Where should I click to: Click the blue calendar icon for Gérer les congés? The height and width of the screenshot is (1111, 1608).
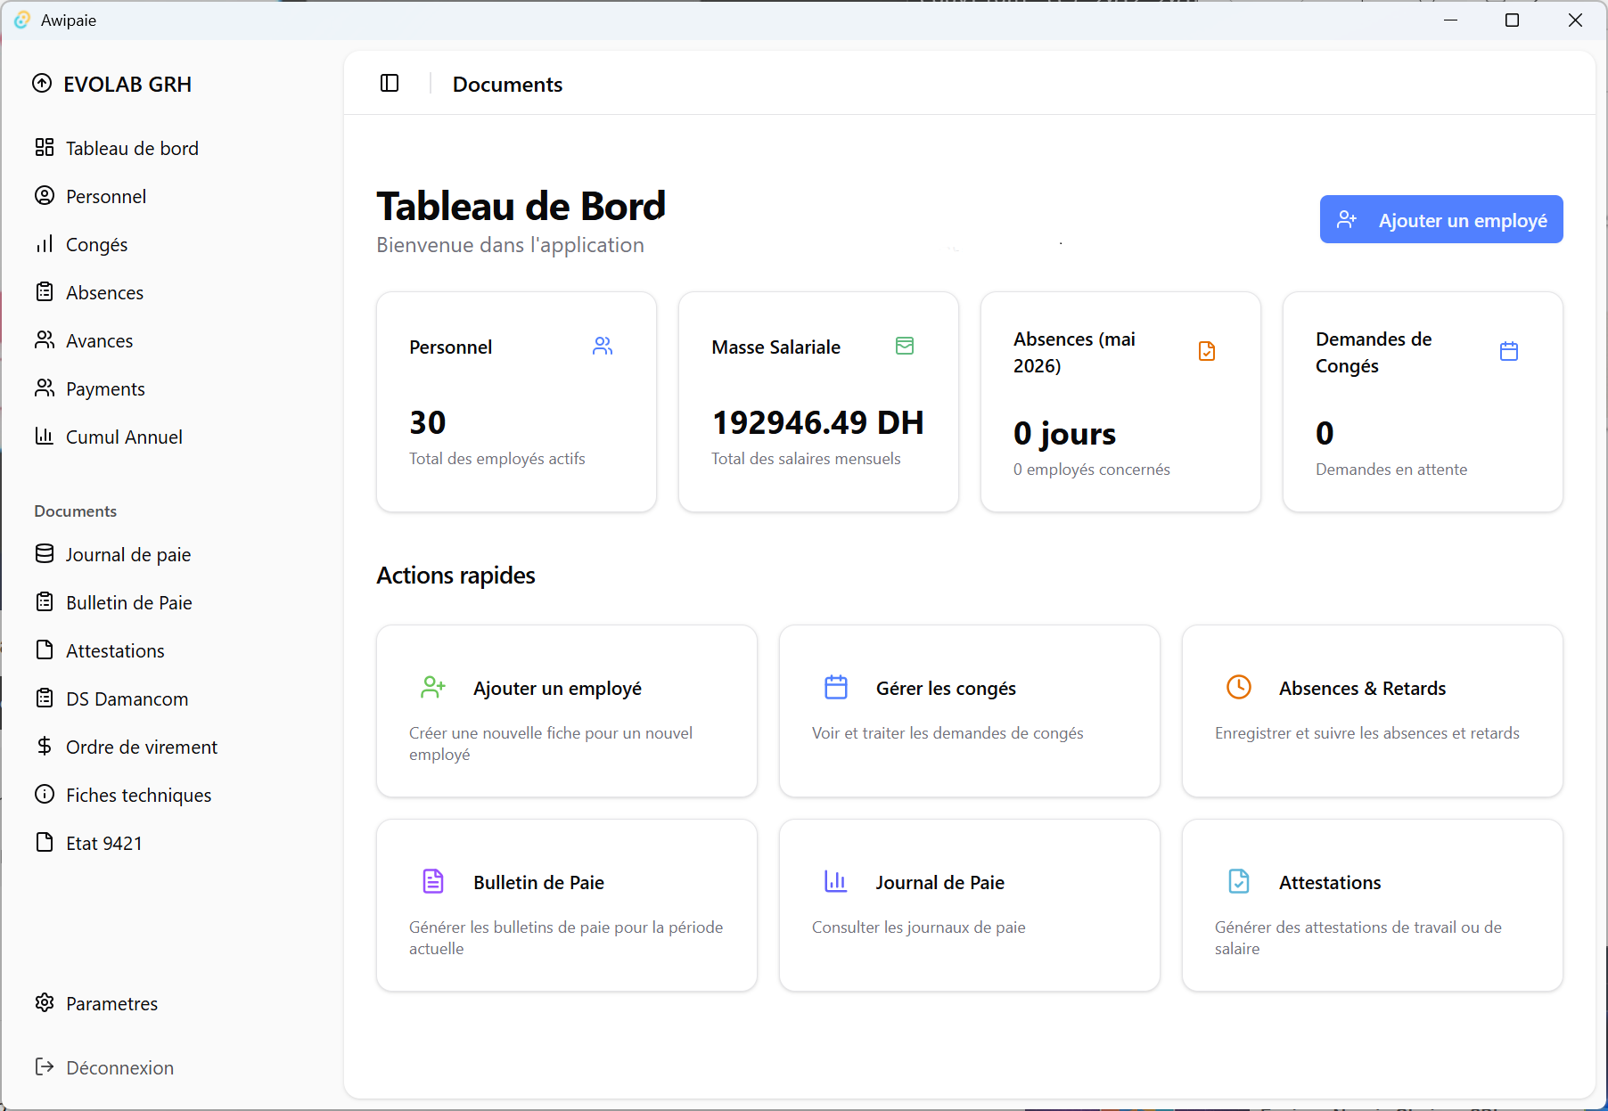836,687
